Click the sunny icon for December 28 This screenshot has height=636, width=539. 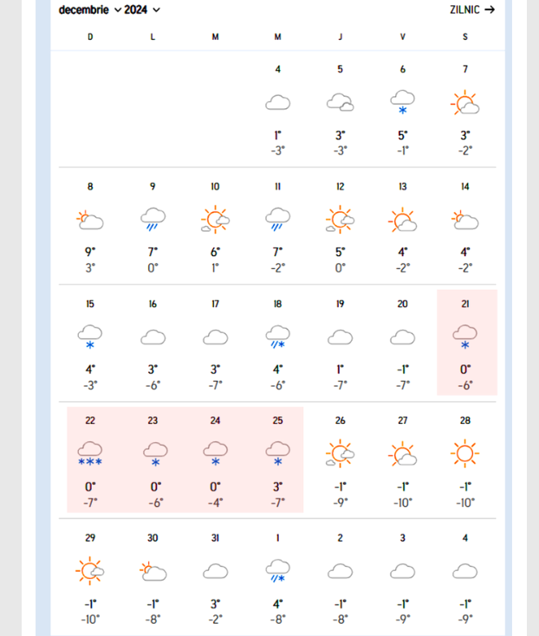point(465,453)
